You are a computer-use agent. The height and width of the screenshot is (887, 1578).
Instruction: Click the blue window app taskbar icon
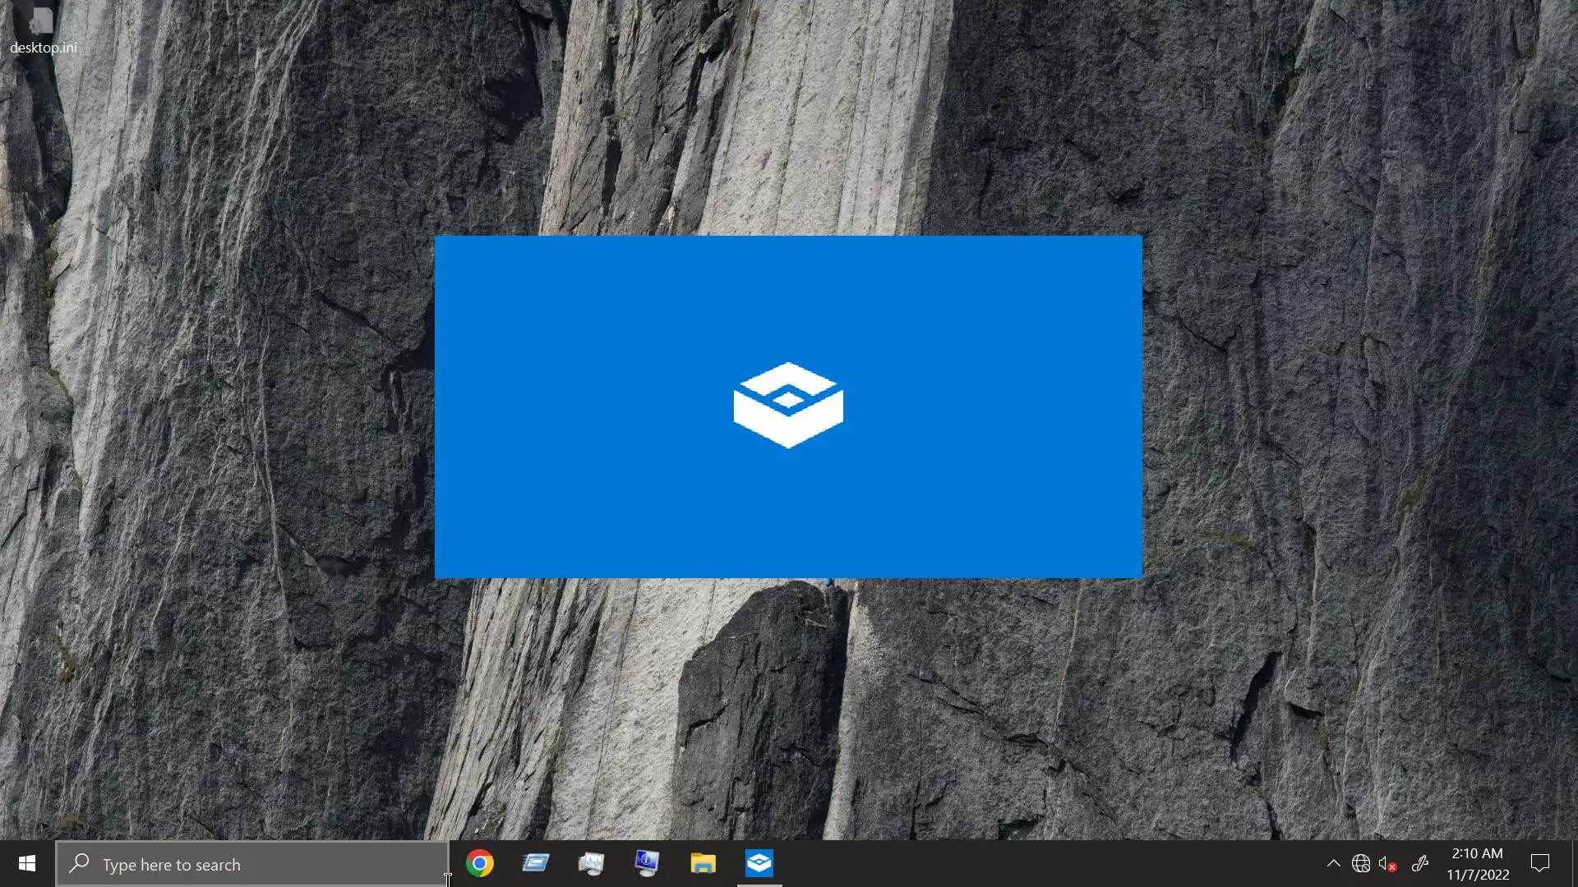(x=535, y=863)
